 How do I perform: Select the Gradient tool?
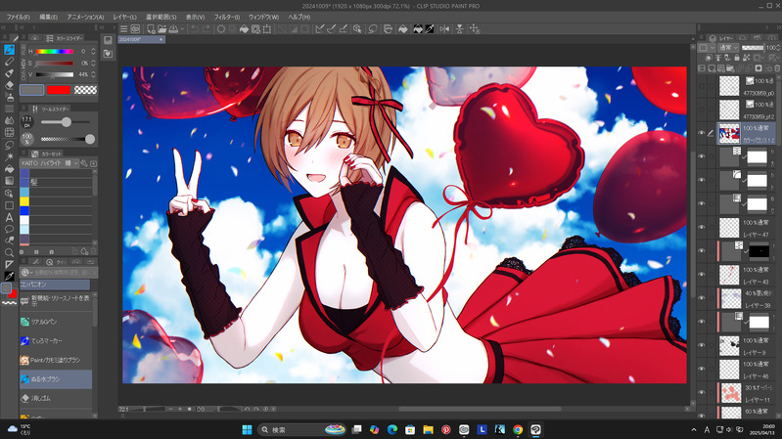pos(9,181)
